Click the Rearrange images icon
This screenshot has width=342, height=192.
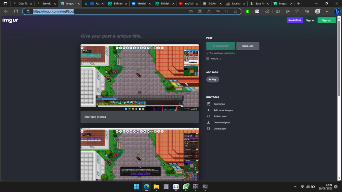coord(208,104)
